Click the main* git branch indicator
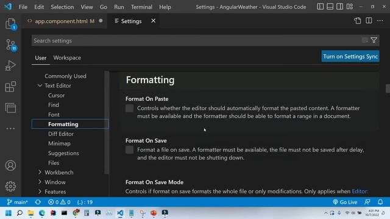The height and width of the screenshot is (219, 390). [x=17, y=202]
